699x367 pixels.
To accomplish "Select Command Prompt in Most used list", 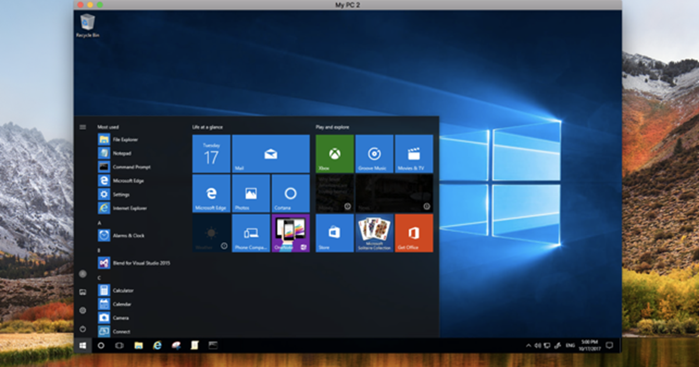I will click(131, 167).
